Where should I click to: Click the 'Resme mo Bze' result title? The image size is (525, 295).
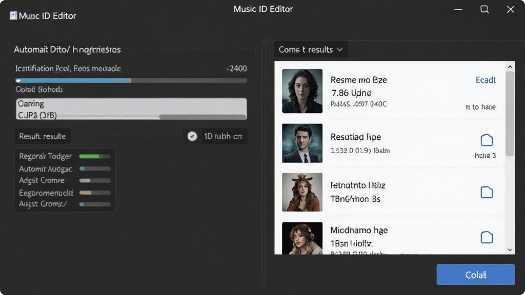[x=358, y=80]
